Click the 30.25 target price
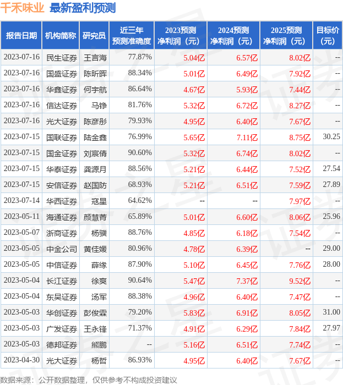 pos(331,137)
